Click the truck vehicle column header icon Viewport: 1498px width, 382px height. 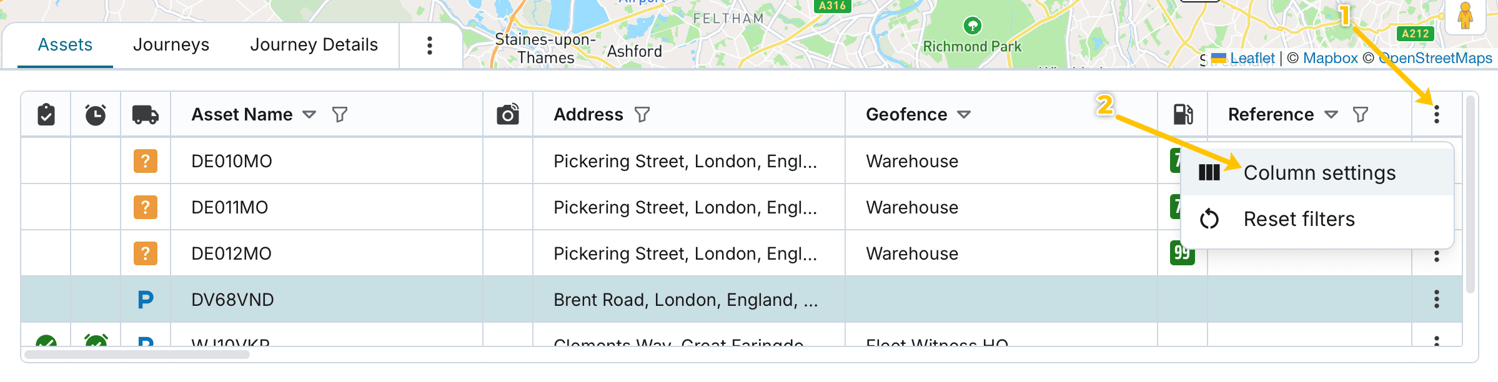(x=146, y=115)
